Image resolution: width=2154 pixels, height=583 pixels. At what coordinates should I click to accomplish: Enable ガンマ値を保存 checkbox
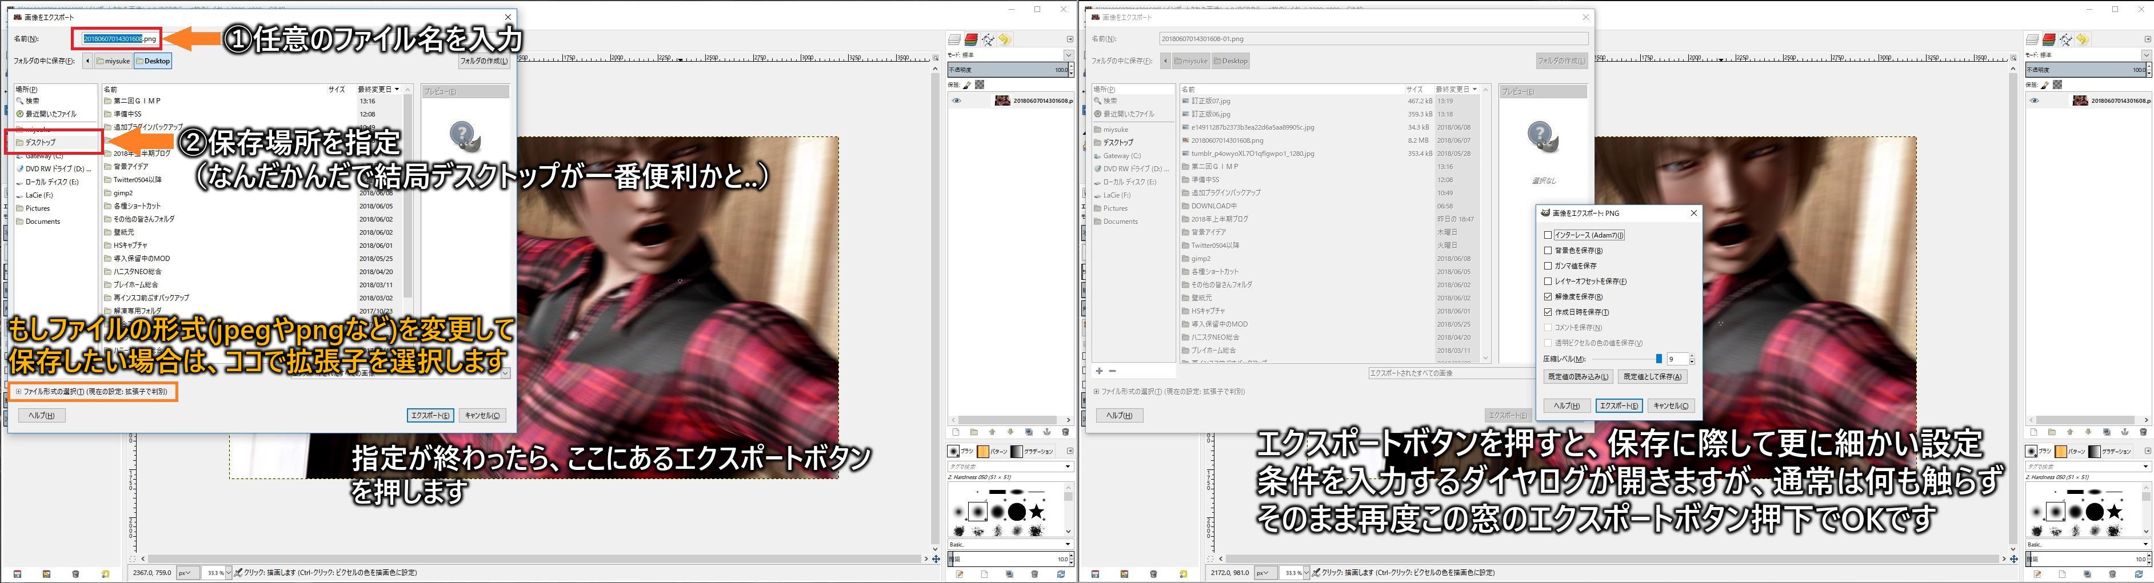(1548, 266)
